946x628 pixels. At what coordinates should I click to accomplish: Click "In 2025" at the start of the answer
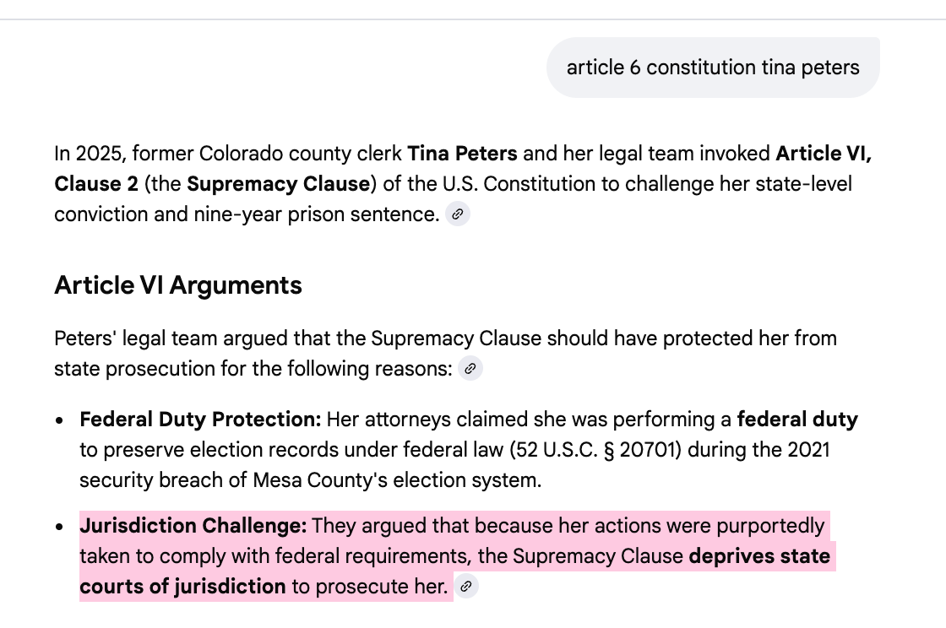tap(88, 153)
